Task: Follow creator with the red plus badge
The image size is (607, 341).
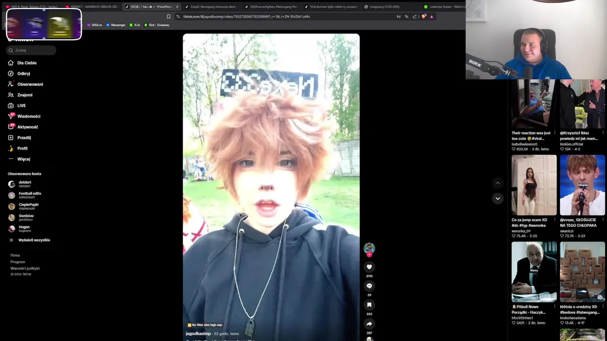Action: coord(369,254)
